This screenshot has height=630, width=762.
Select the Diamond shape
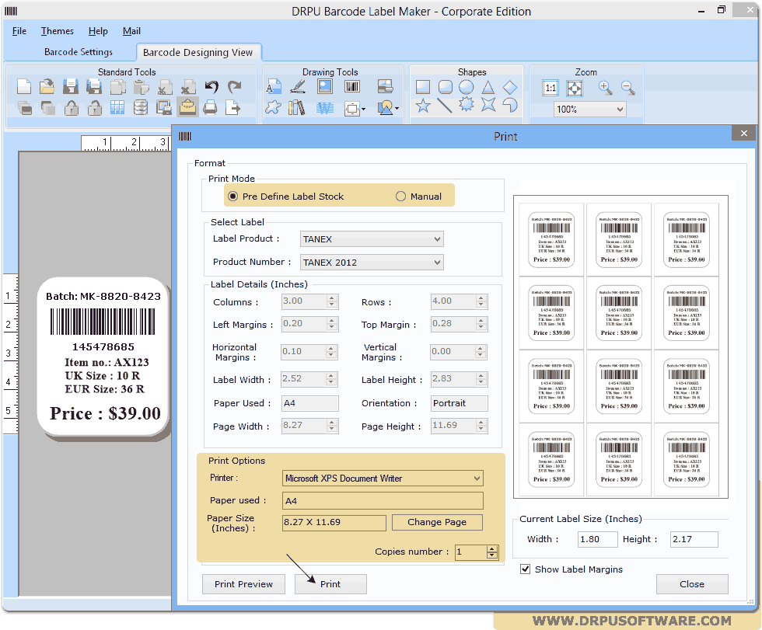pyautogui.click(x=510, y=87)
